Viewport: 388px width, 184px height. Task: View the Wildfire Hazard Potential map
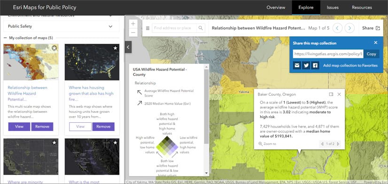click(x=19, y=127)
